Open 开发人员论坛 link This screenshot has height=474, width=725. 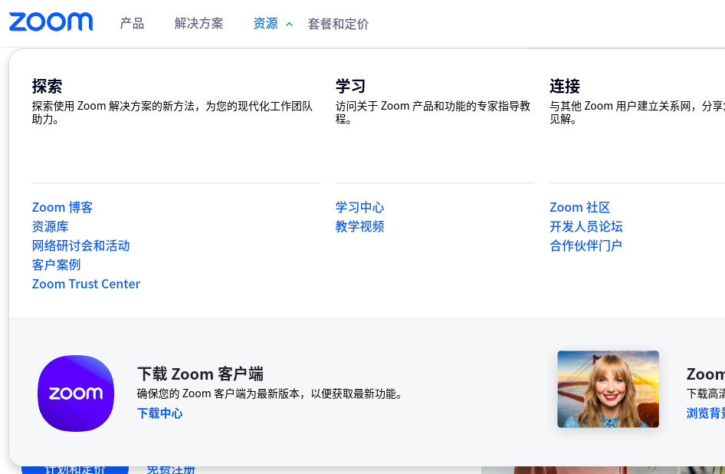[x=586, y=226]
